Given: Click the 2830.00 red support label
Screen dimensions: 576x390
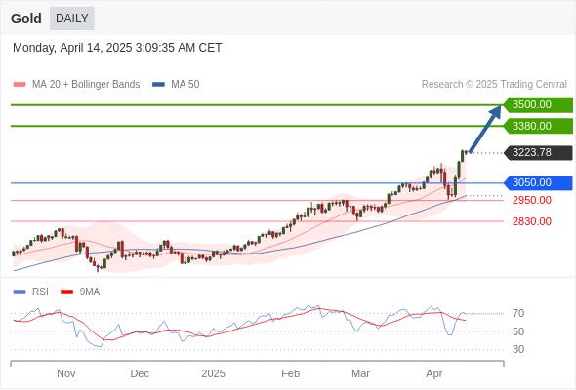Looking at the screenshot, I should tap(532, 221).
